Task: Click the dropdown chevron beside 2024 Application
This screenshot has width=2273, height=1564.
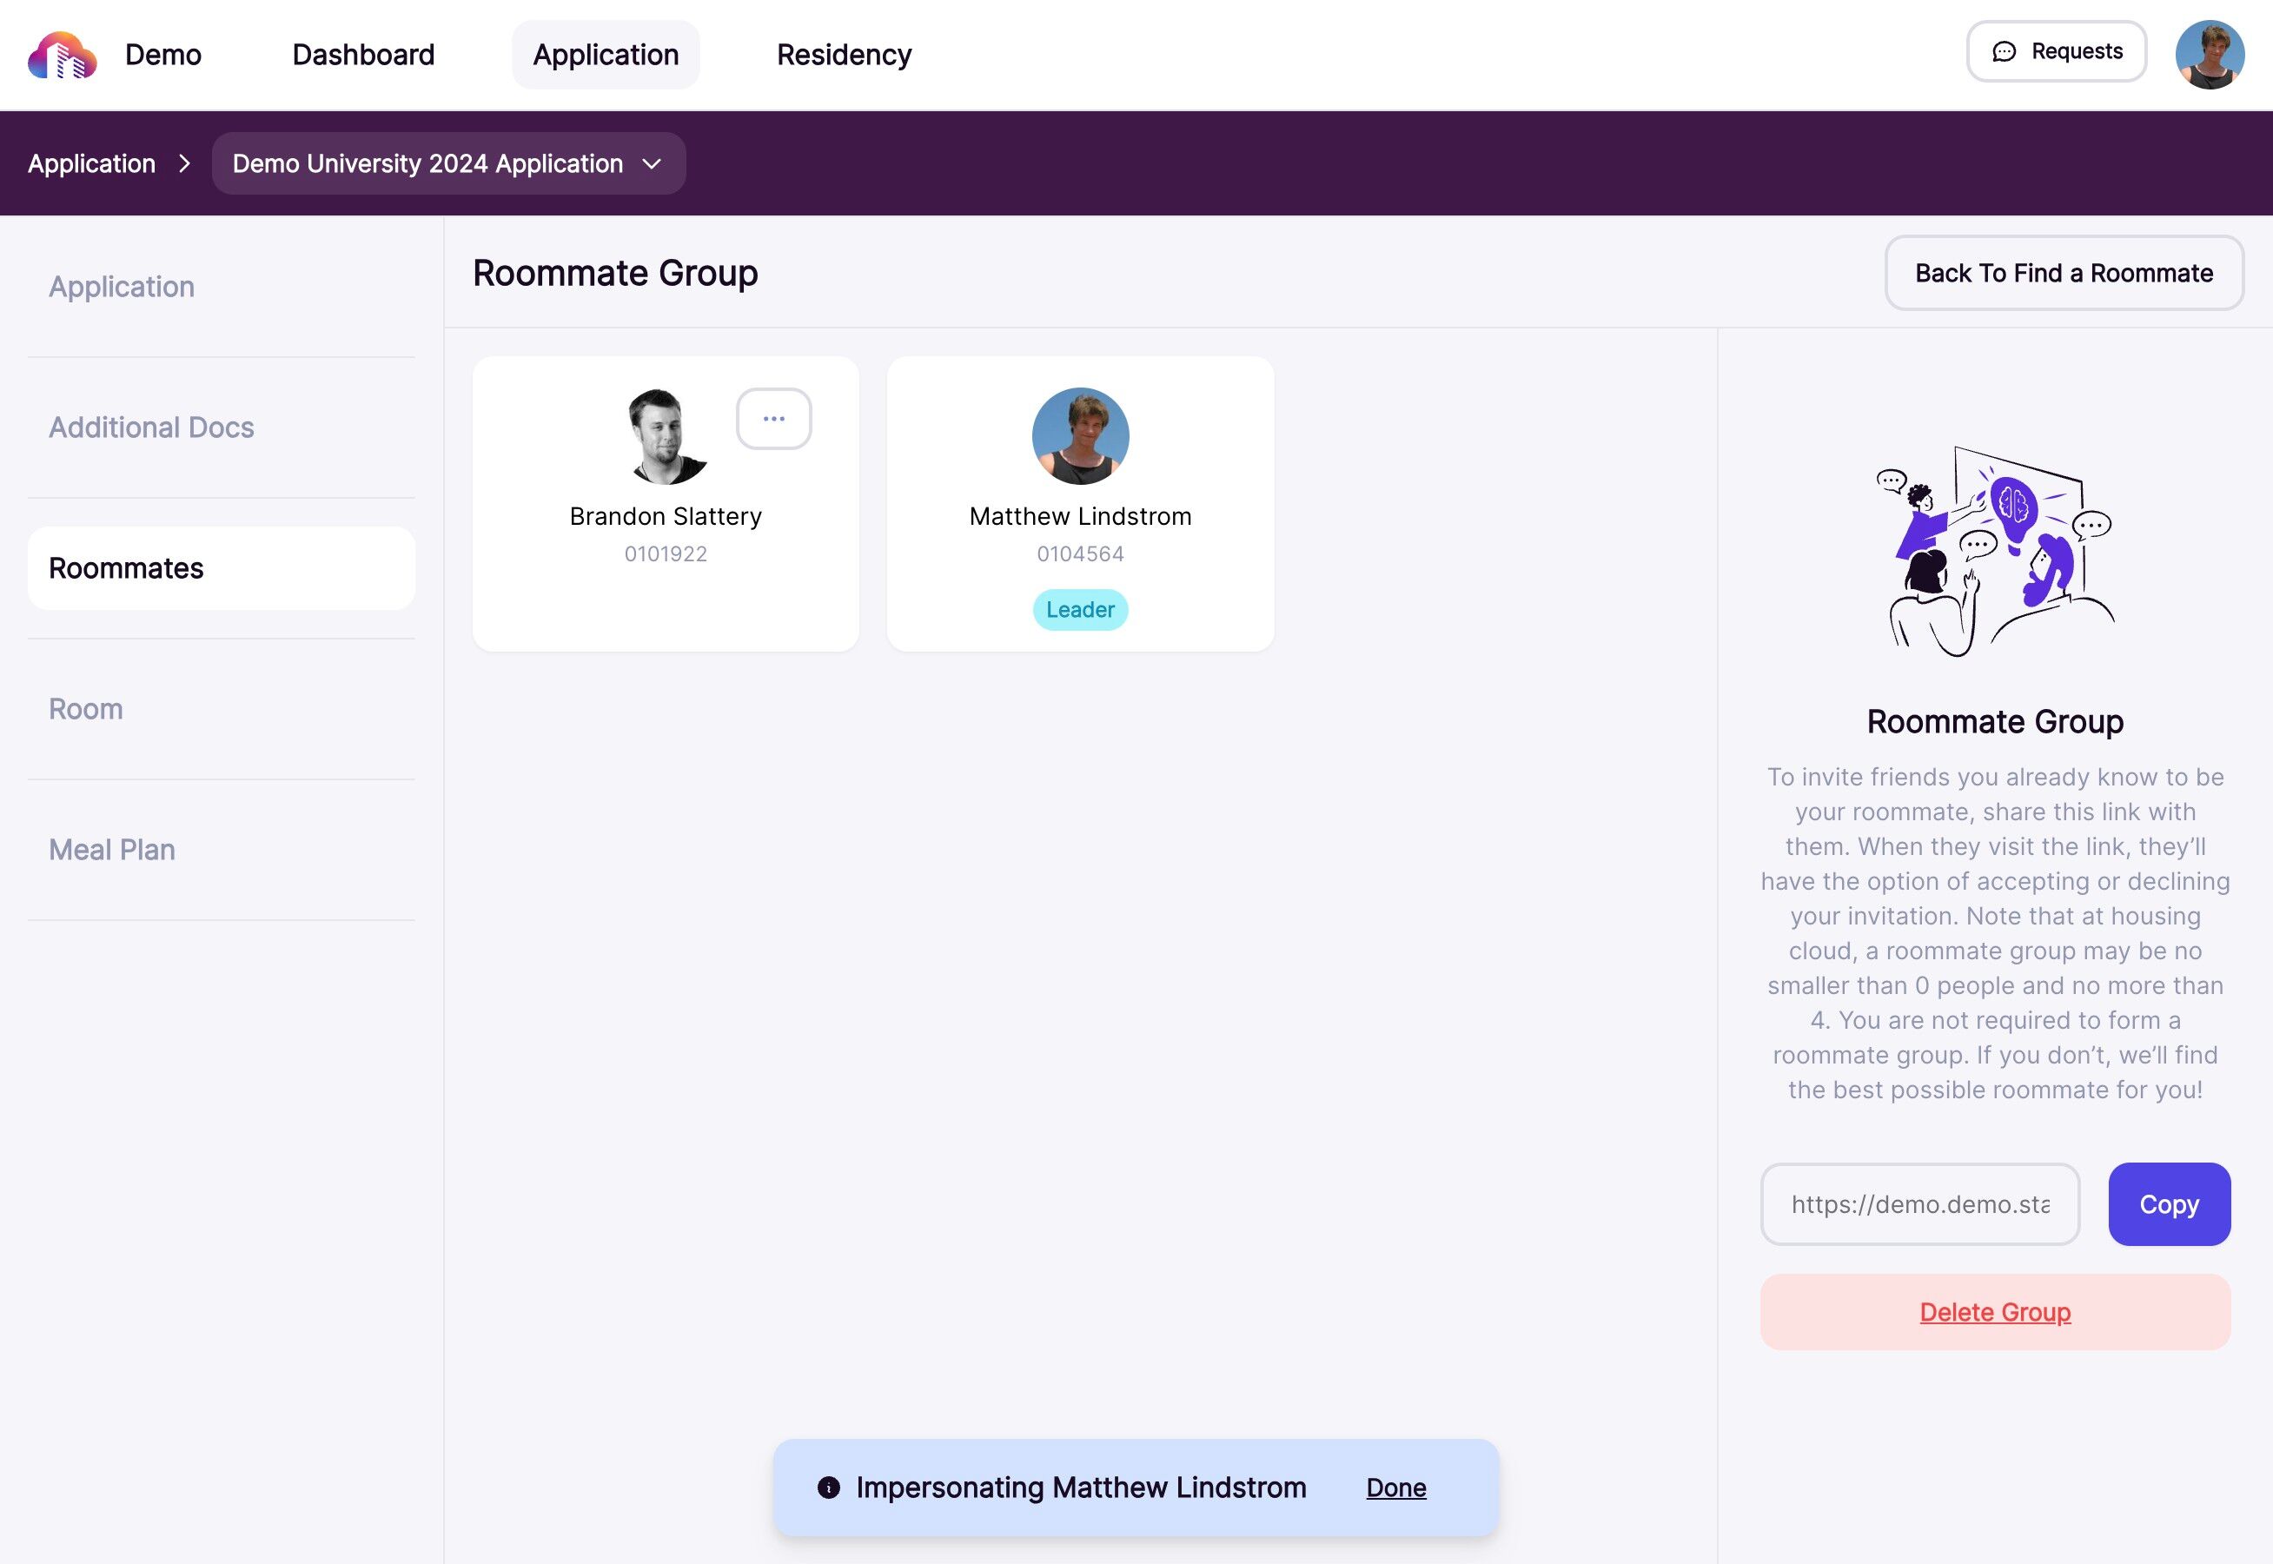Action: [x=652, y=163]
